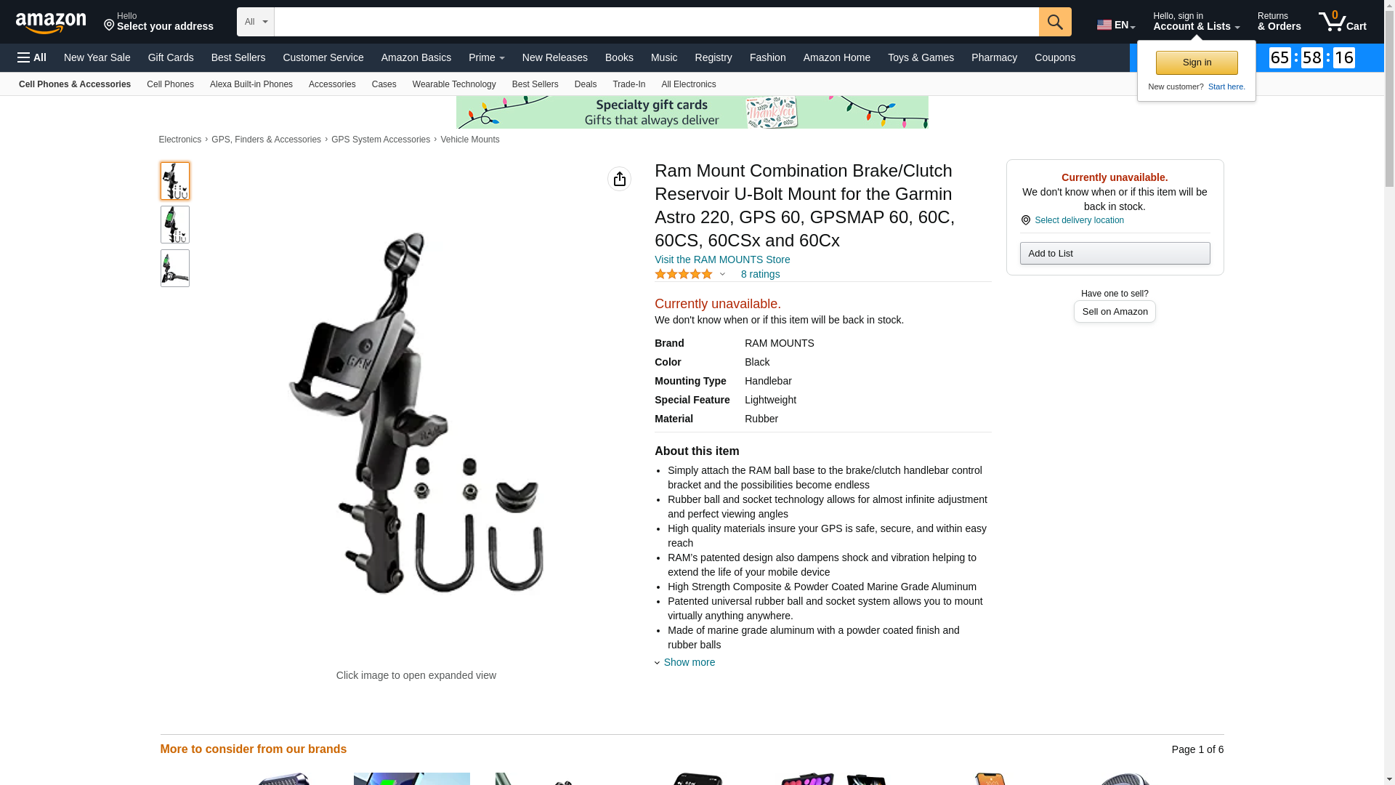Select the US flag language icon
The image size is (1395, 785).
(1104, 25)
